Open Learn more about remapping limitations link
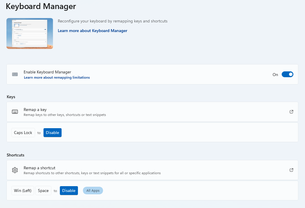This screenshot has height=208, width=305. click(57, 77)
